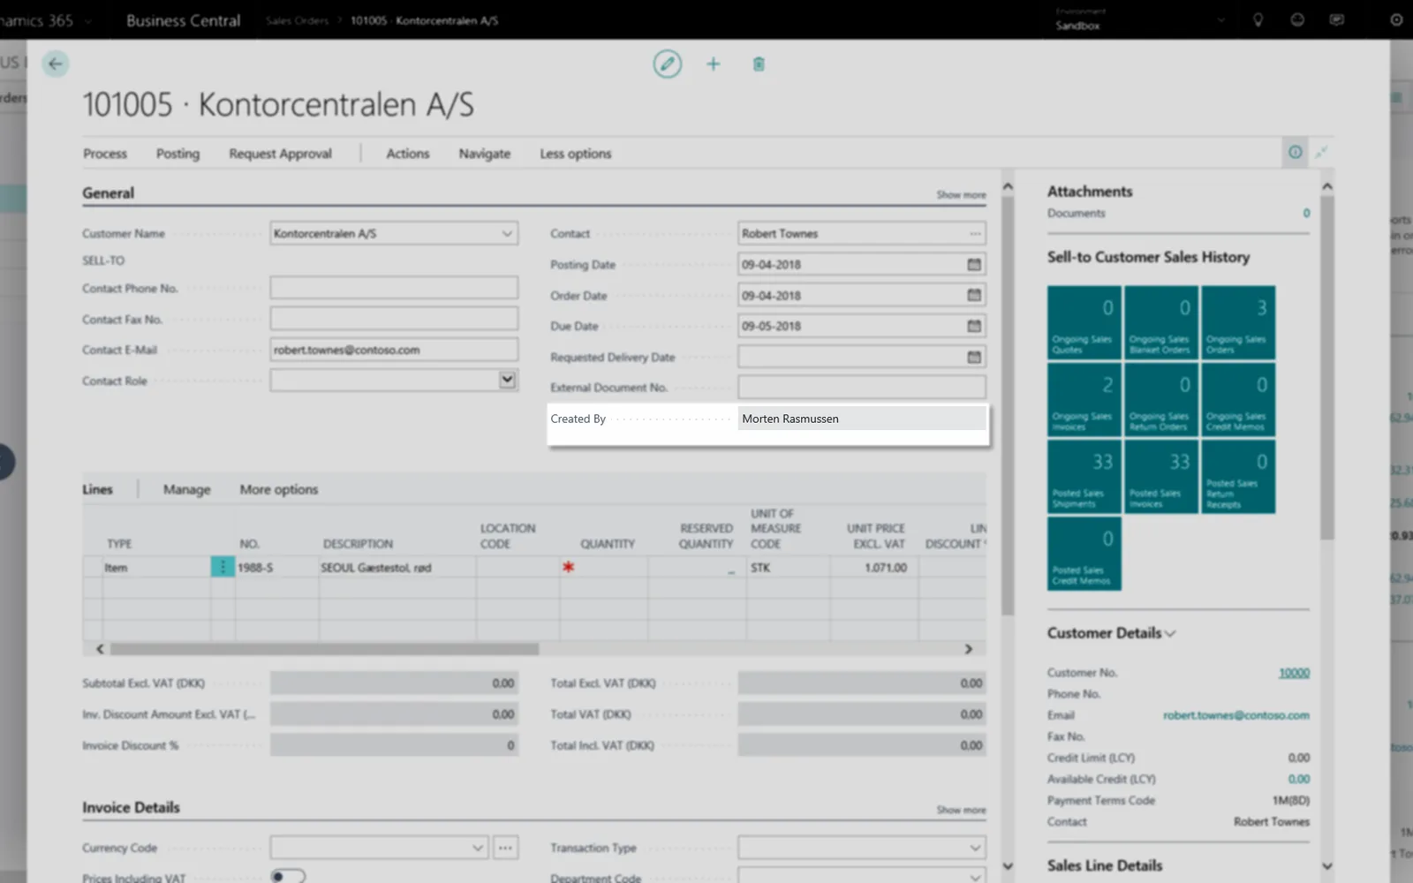Open the Process menu

(105, 154)
